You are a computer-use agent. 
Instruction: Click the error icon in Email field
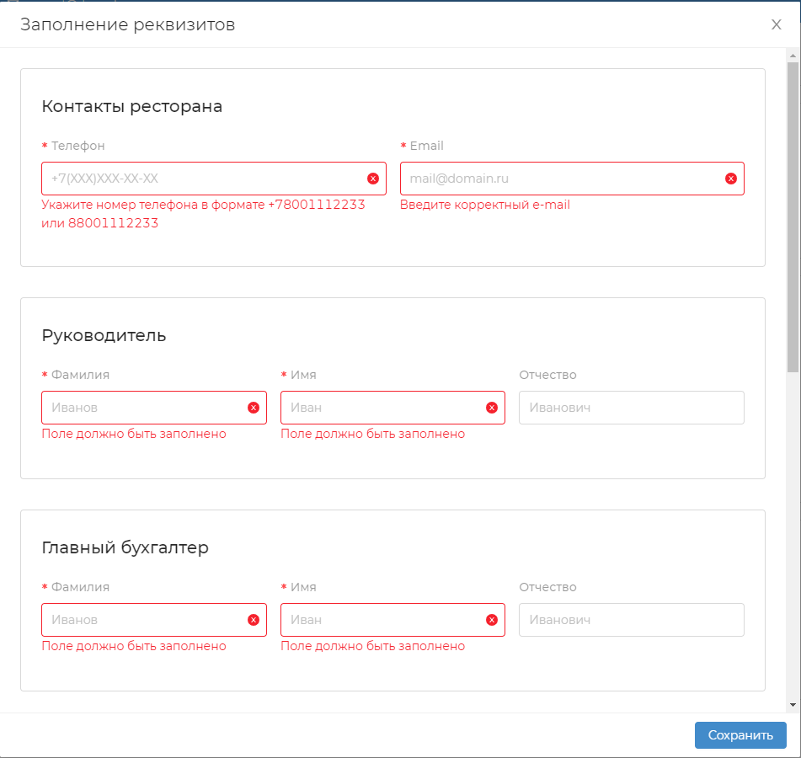[x=731, y=179]
